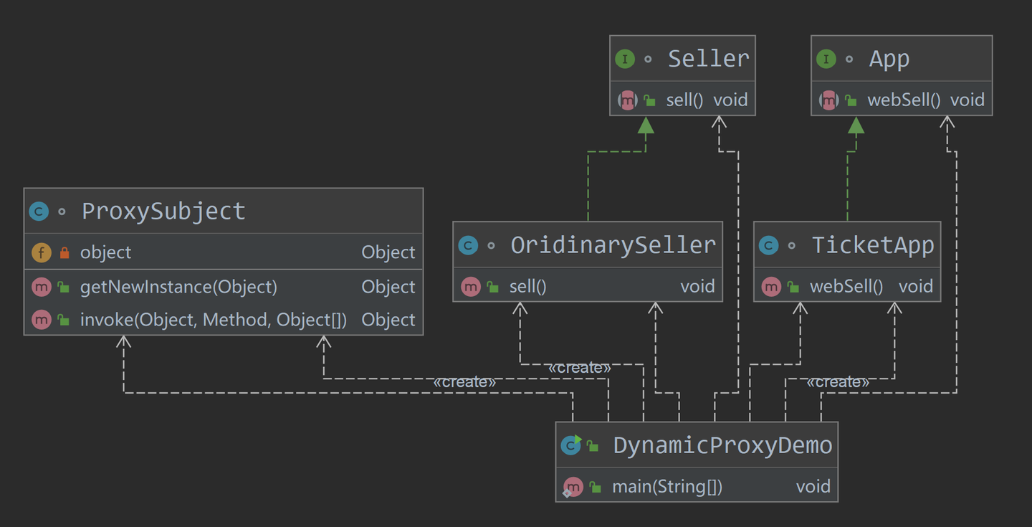Select the TicketApp class icon
The image size is (1032, 527).
(x=770, y=244)
